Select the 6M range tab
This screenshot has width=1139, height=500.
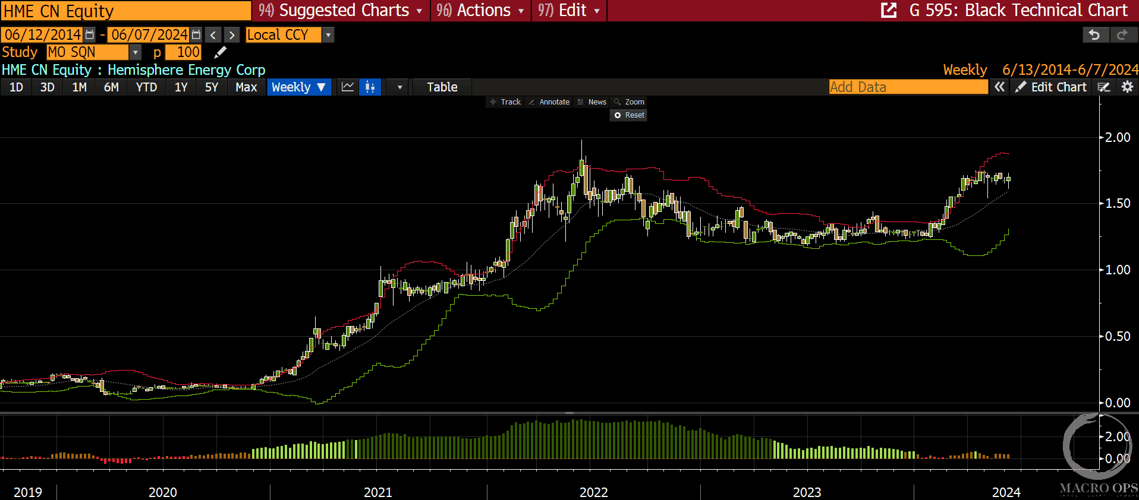111,87
